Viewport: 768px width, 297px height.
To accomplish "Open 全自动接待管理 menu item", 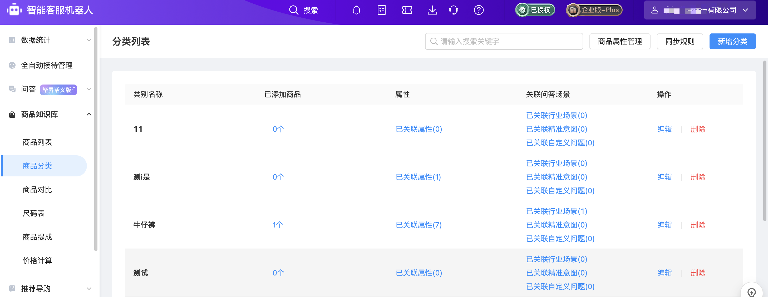I will (x=47, y=65).
